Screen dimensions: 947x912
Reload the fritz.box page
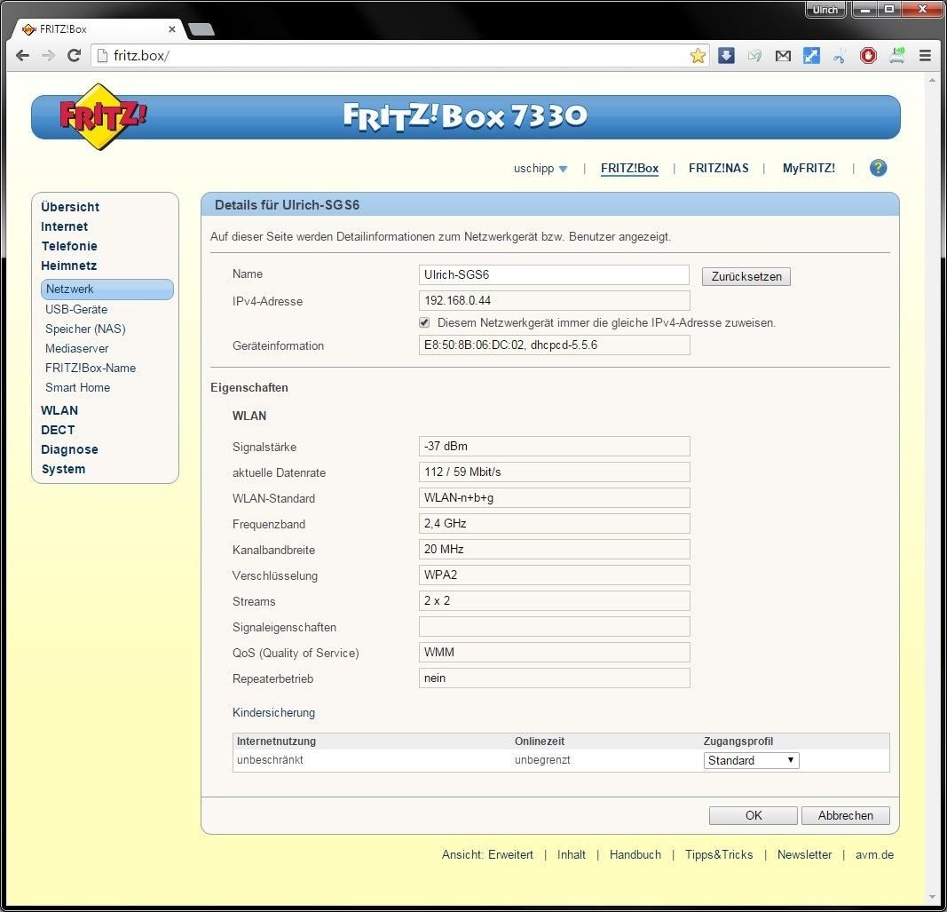tap(75, 56)
